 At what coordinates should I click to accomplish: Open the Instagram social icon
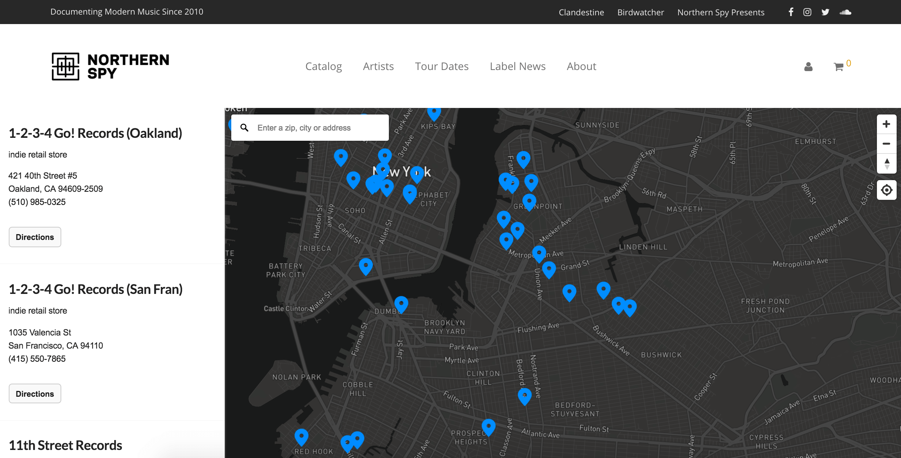(x=807, y=12)
